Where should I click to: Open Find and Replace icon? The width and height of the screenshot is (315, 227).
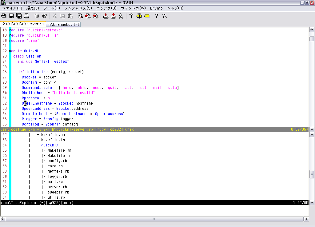click(80, 16)
